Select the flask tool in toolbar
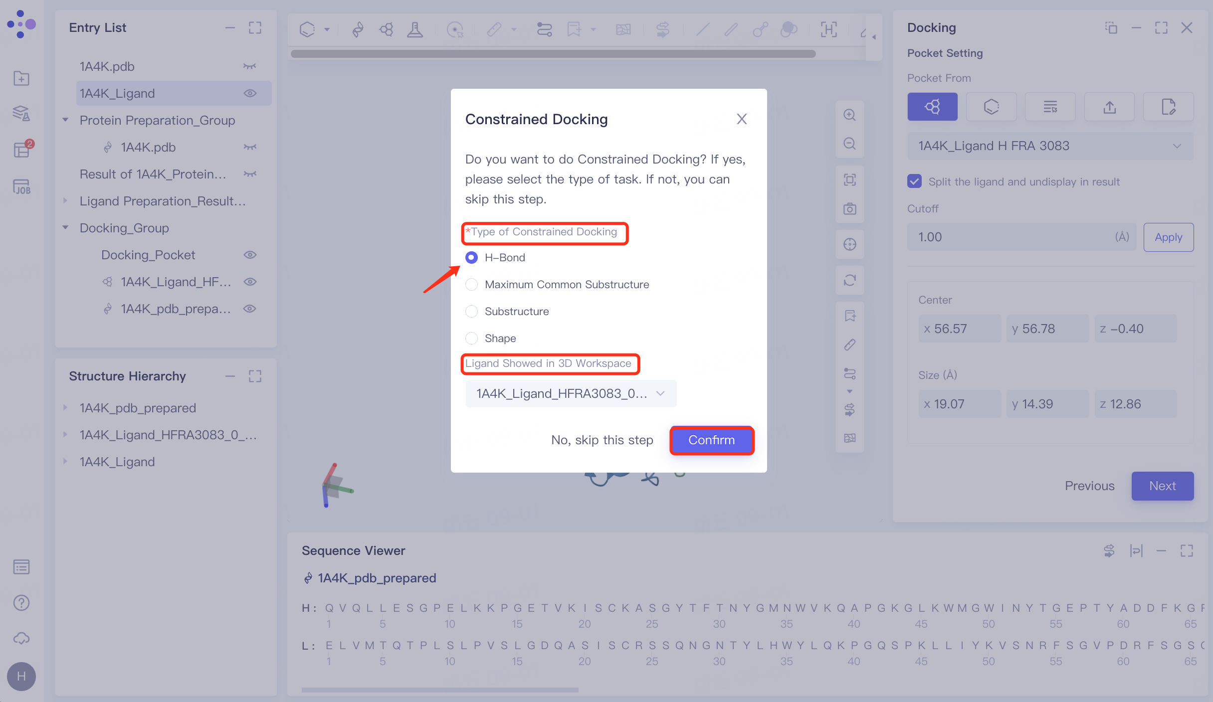Image resolution: width=1213 pixels, height=702 pixels. click(414, 29)
